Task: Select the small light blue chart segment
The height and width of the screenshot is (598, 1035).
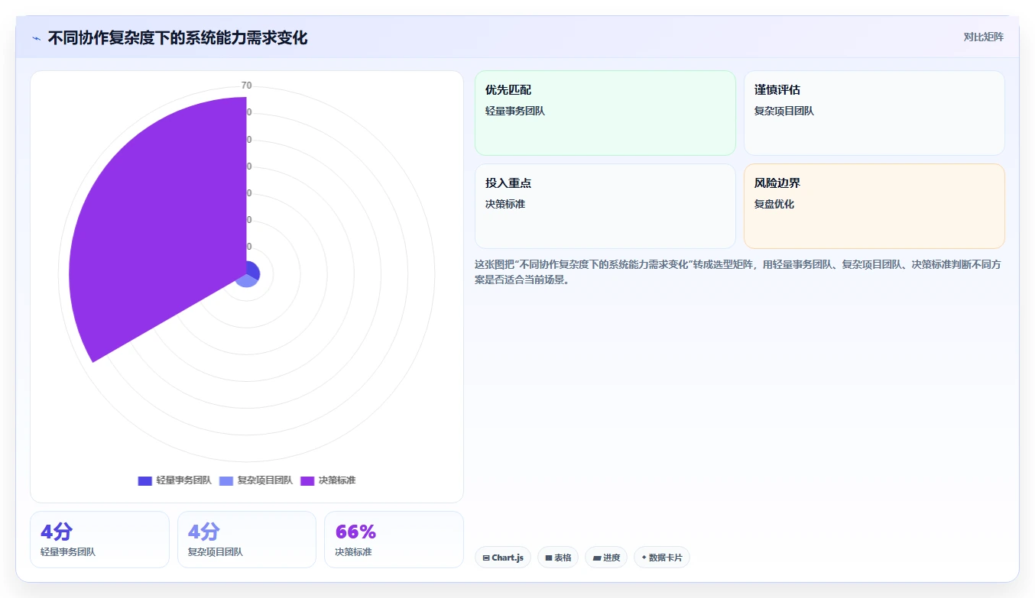Action: pyautogui.click(x=245, y=281)
